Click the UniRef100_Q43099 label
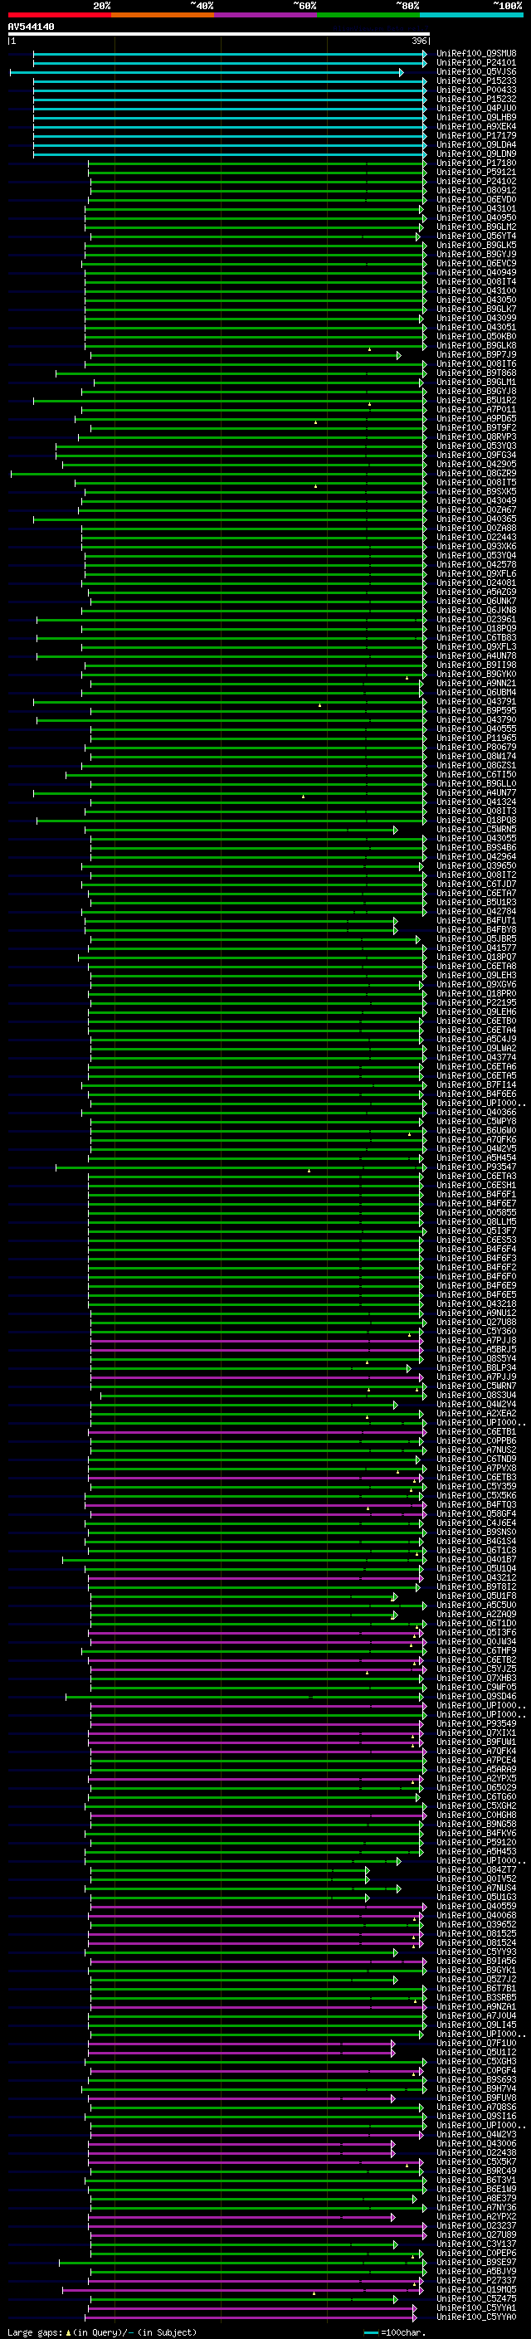This screenshot has width=531, height=2339. [x=475, y=319]
